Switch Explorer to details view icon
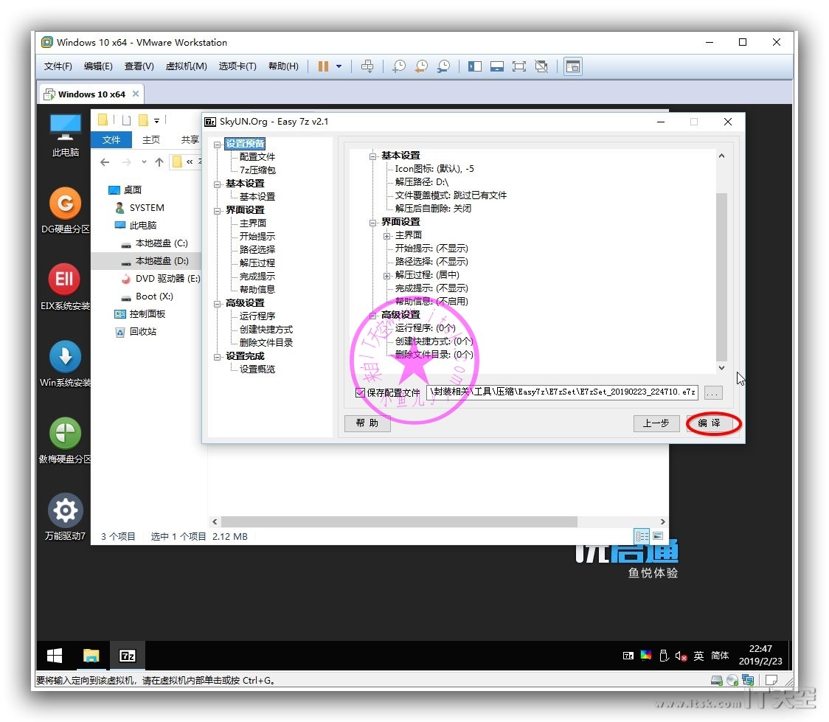829x722 pixels. point(642,536)
